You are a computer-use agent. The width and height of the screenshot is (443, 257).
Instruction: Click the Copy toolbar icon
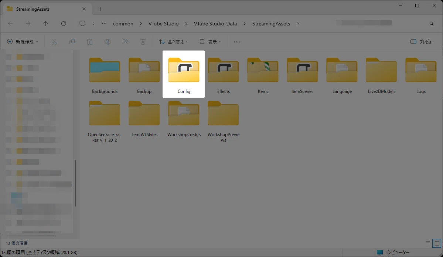pos(72,42)
